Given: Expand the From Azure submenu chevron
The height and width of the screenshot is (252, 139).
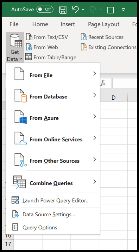Looking at the screenshot, I should [95, 116].
